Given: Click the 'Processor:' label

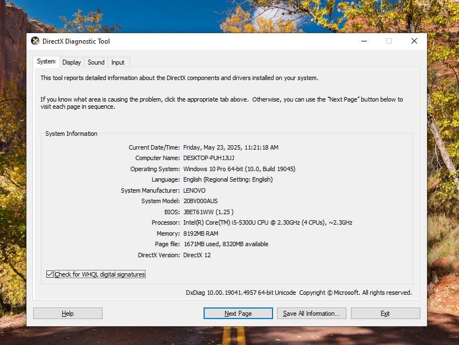Looking at the screenshot, I should 166,222.
